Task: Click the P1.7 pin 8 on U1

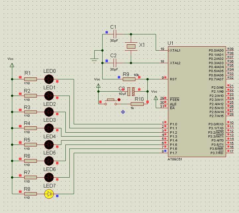Action: (x=163, y=153)
